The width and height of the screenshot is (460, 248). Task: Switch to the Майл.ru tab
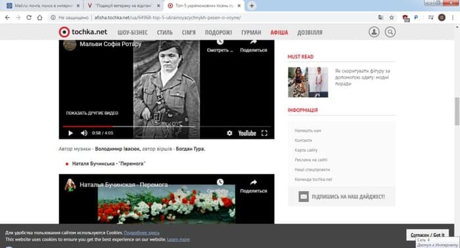43,5
